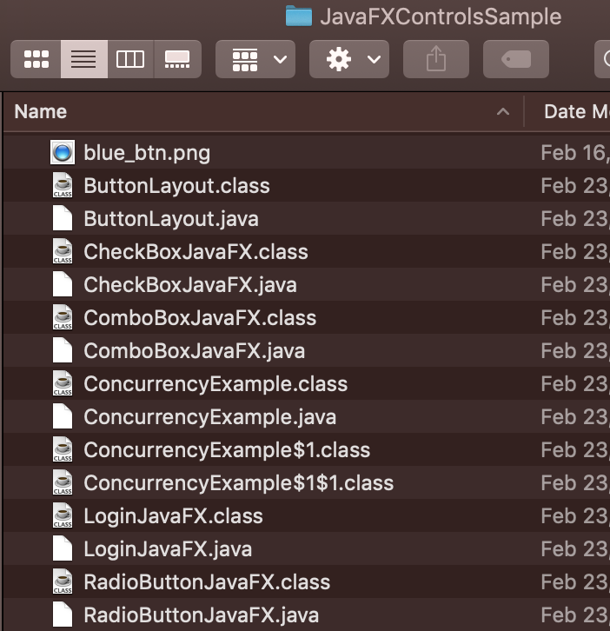Click the RadioButtonJavaFX.java document icon
The image size is (610, 631).
click(63, 614)
